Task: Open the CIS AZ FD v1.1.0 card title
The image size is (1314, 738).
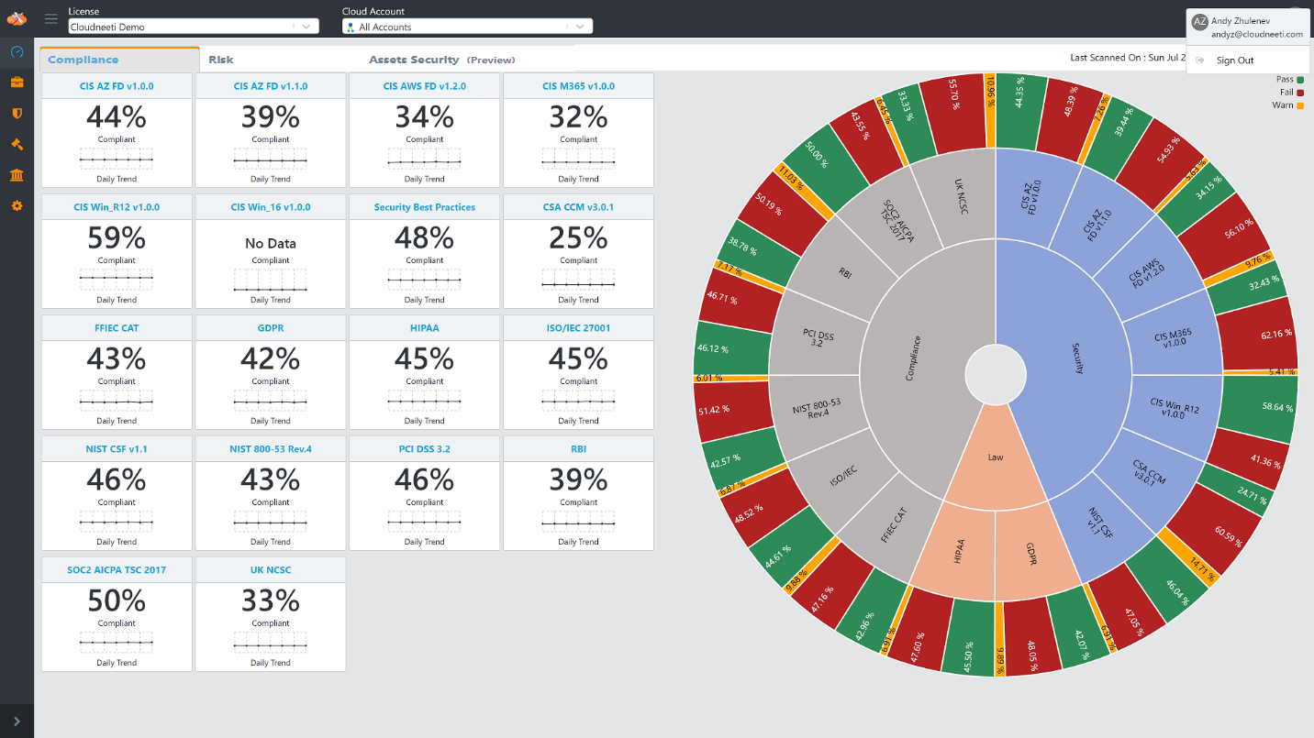Action: (x=271, y=86)
